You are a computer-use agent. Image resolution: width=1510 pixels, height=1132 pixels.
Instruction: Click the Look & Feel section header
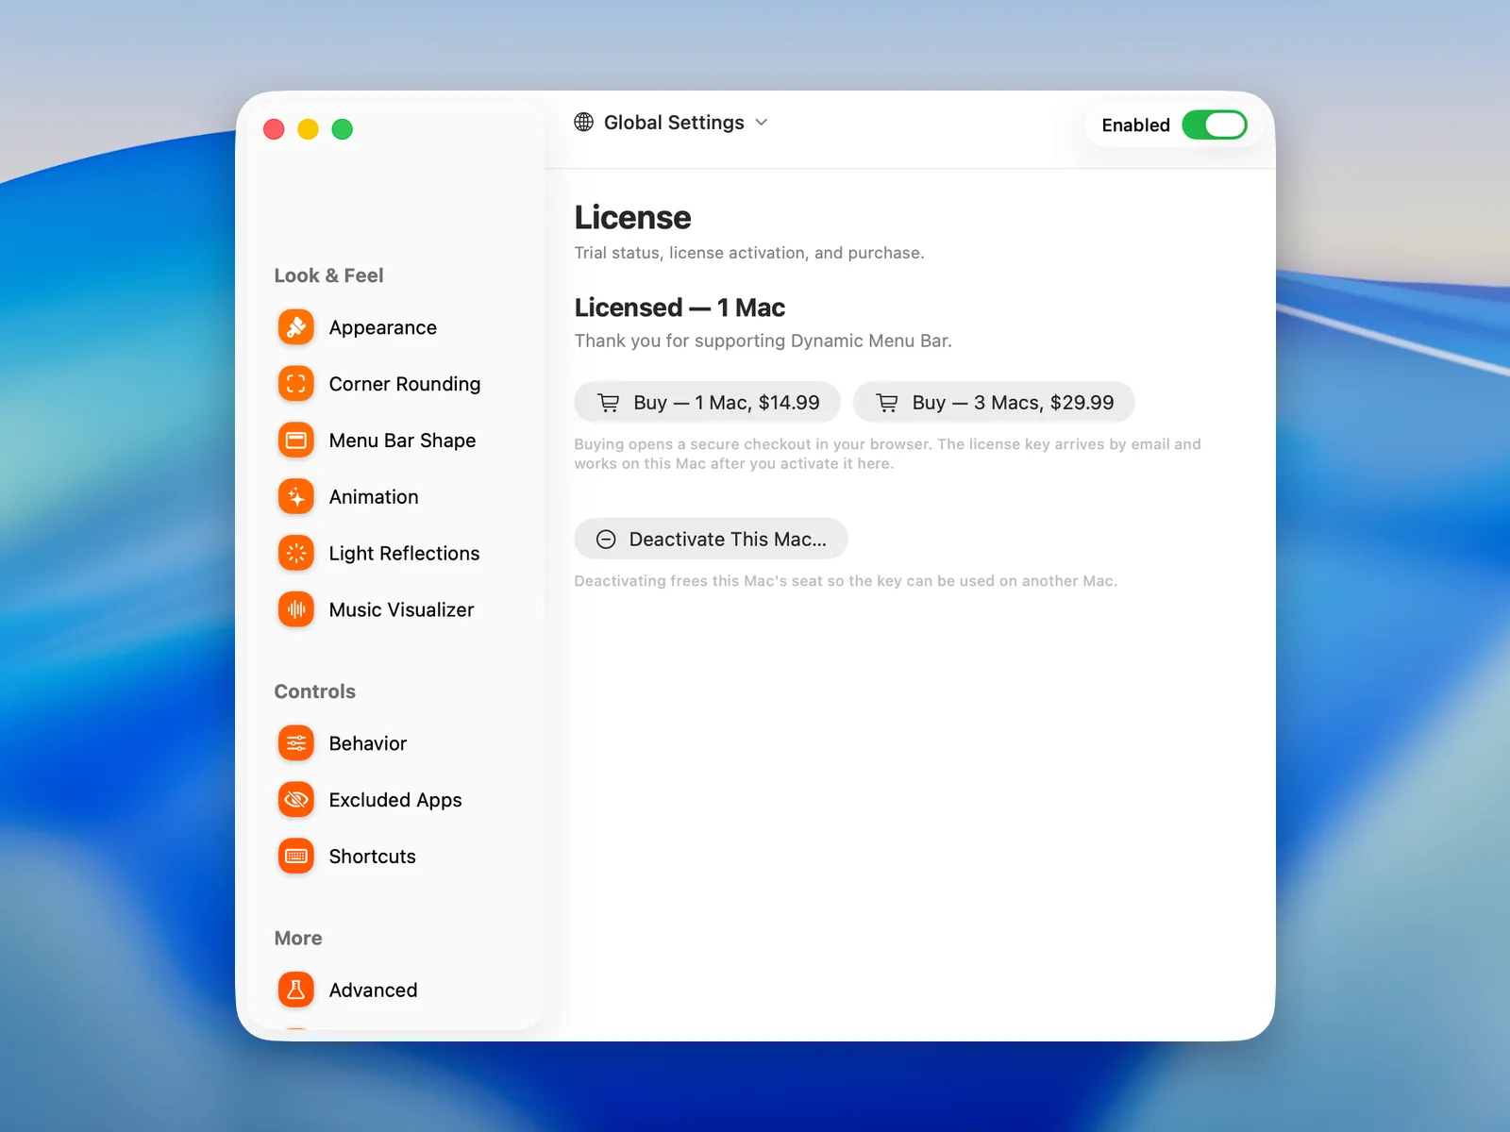pyautogui.click(x=328, y=275)
